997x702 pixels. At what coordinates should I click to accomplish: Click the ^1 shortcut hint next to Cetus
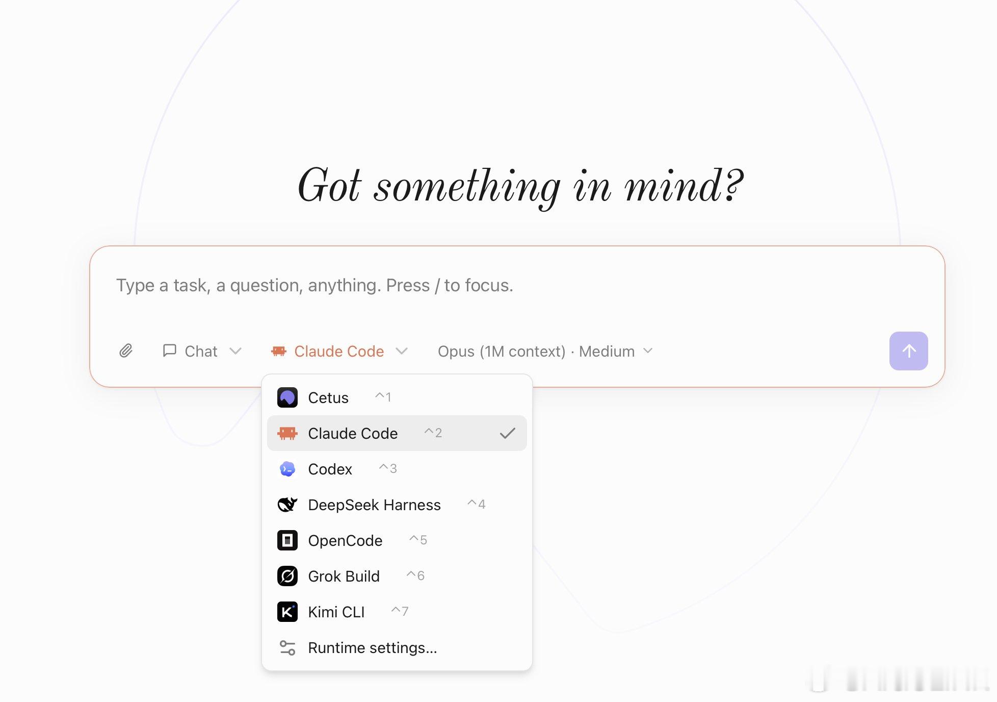383,397
